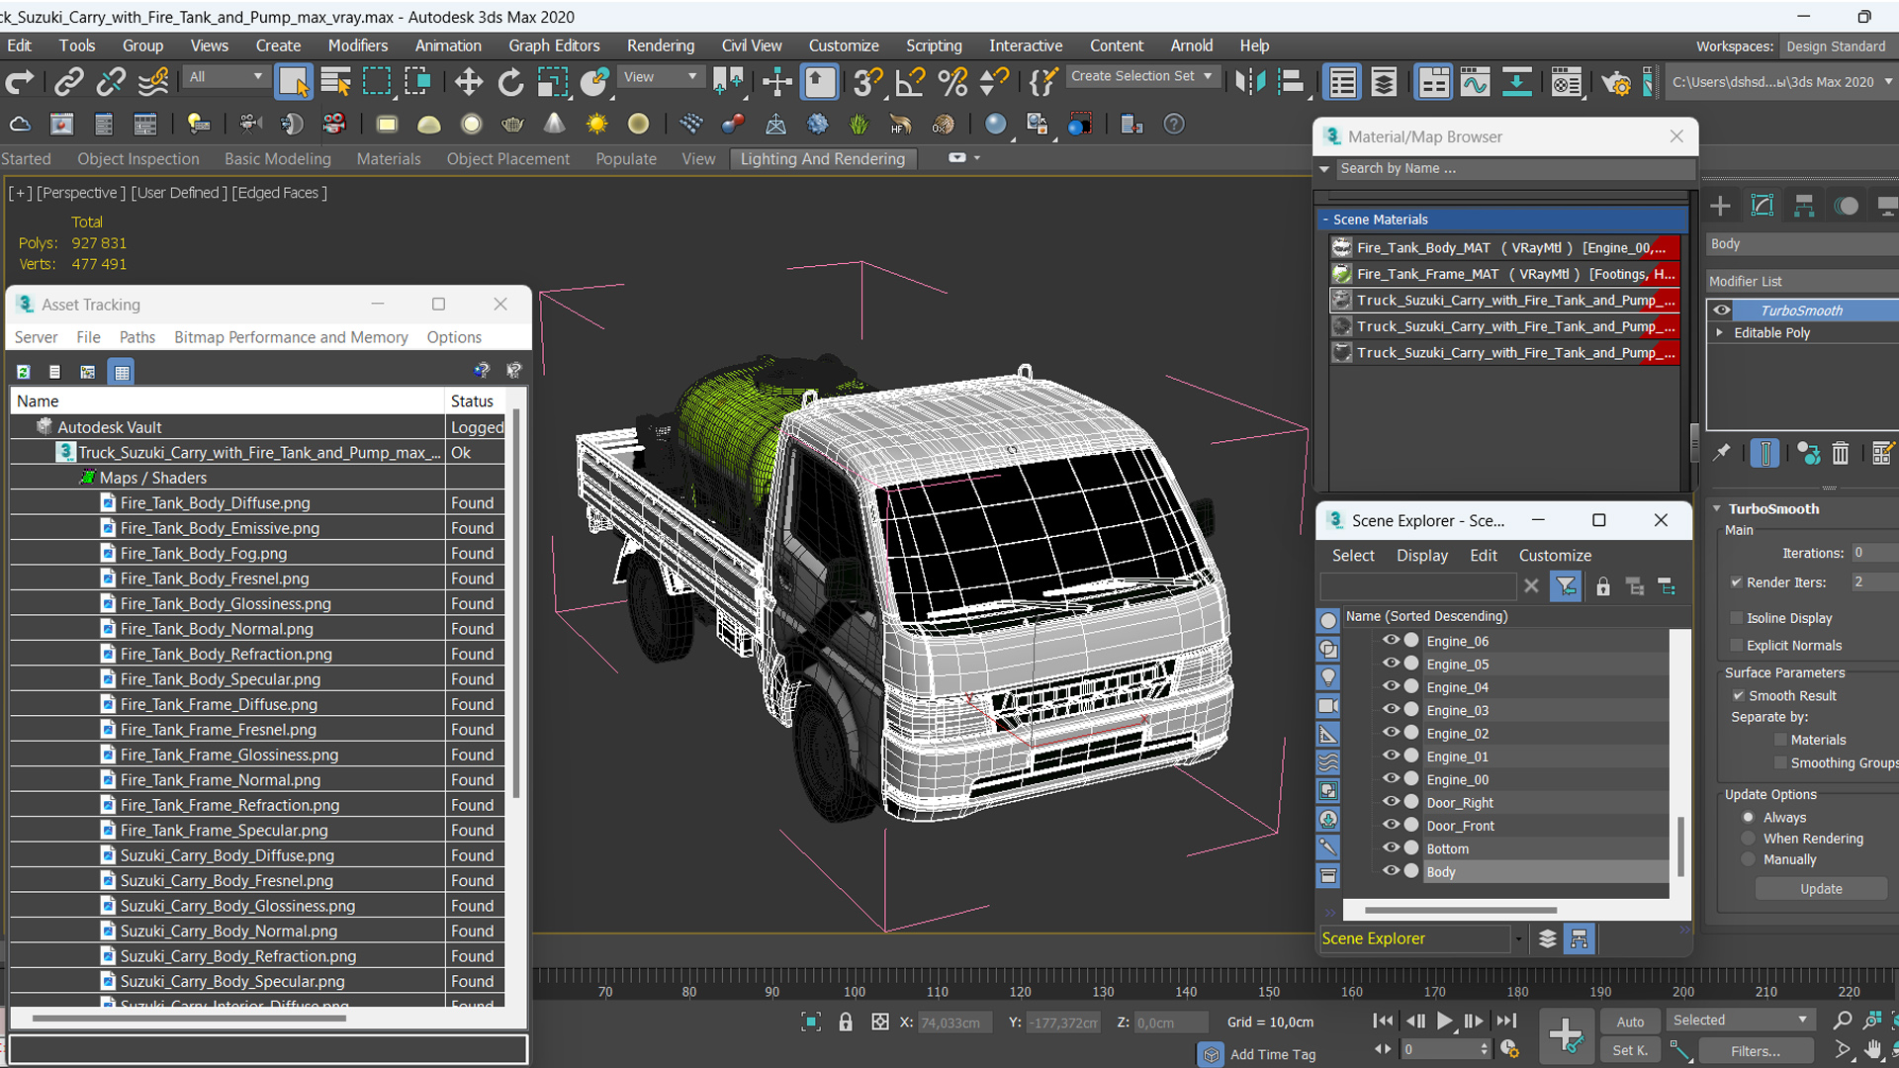
Task: Click the Auto key button
Action: point(1630,1022)
